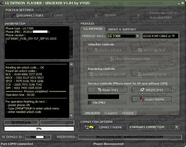Click the black IMEI input field

pyautogui.click(x=103, y=97)
